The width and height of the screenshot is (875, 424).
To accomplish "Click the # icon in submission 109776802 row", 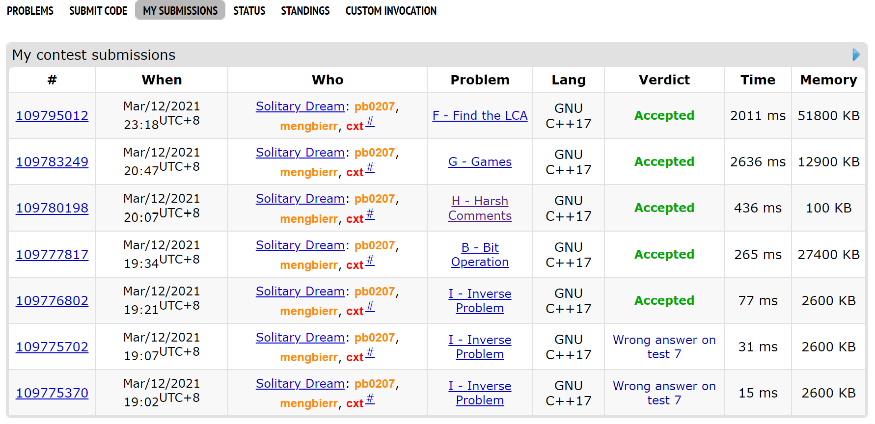I will click(370, 307).
